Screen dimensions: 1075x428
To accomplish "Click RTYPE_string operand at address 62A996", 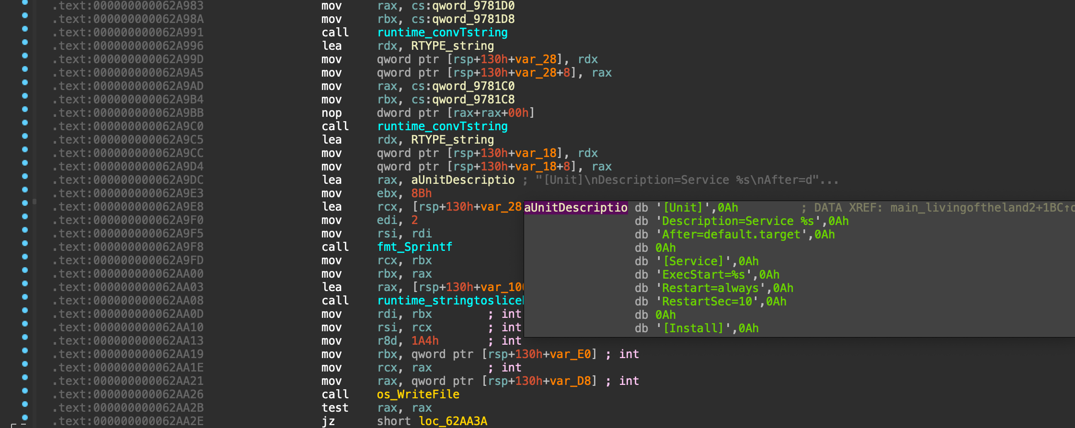I will pos(452,46).
